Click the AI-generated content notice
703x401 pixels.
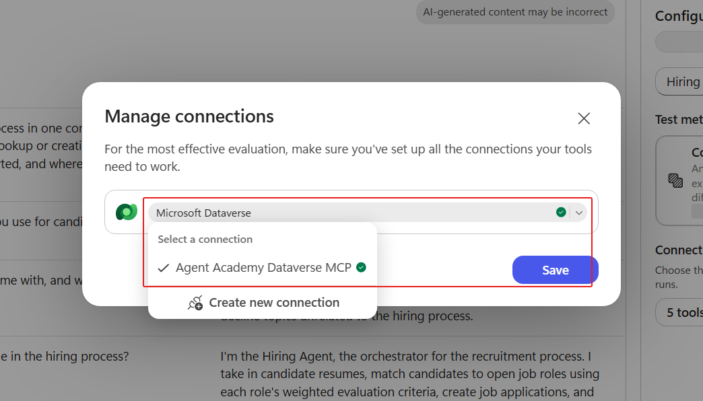click(515, 12)
